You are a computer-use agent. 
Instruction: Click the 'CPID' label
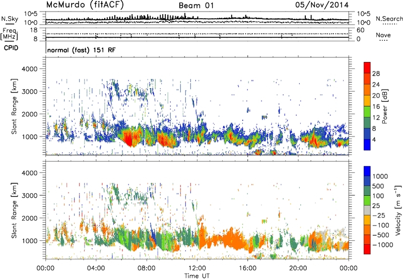coord(11,48)
